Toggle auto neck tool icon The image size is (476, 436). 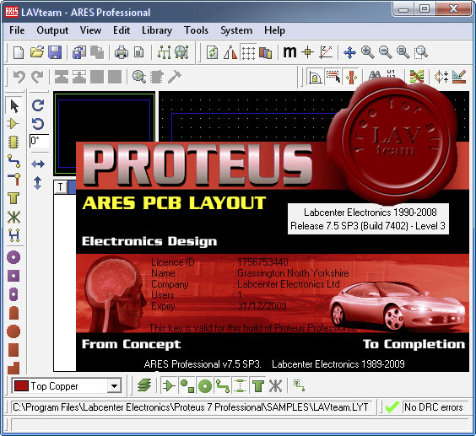click(x=351, y=77)
